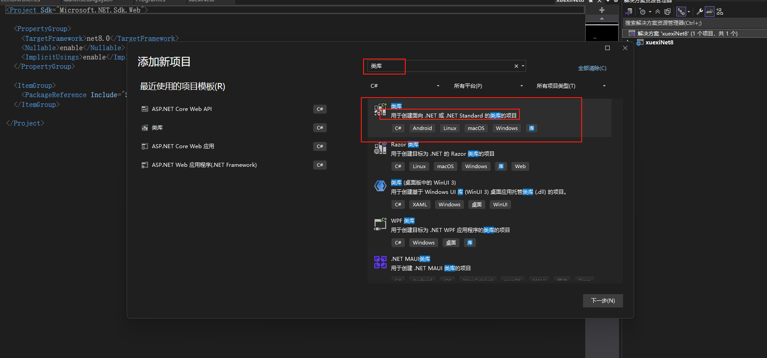Image resolution: width=767 pixels, height=358 pixels.
Task: Focus the Solution Explorer search box
Action: pyautogui.click(x=694, y=23)
